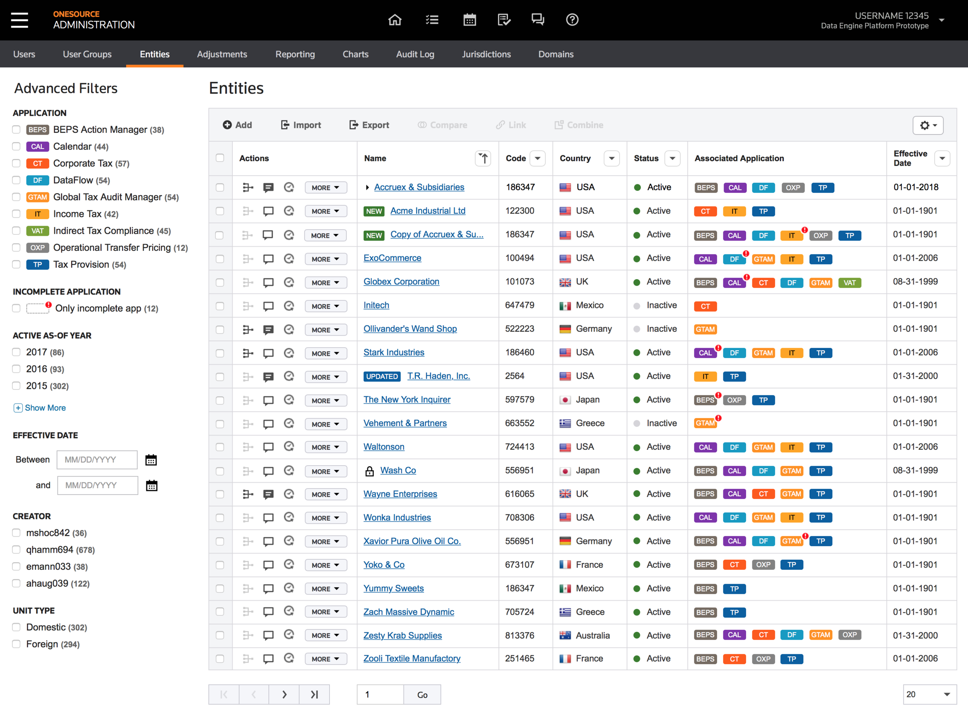This screenshot has width=968, height=708.
Task: Open table settings gear button
Action: [928, 125]
